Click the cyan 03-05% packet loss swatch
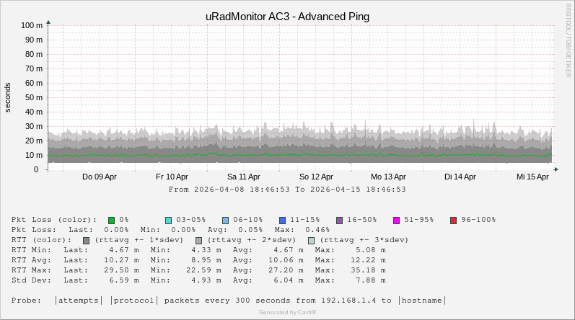 pos(168,220)
